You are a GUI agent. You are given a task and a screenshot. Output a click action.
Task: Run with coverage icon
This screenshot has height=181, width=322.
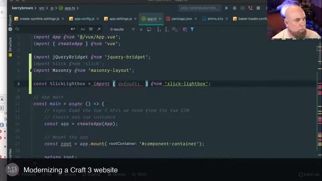pyautogui.click(x=243, y=8)
